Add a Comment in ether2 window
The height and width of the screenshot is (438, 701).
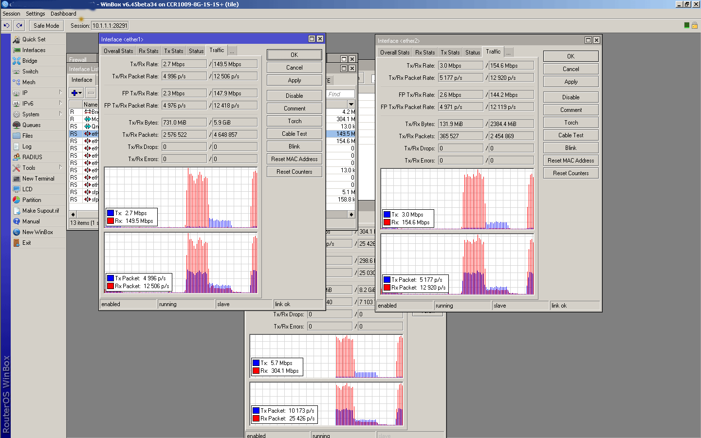571,110
